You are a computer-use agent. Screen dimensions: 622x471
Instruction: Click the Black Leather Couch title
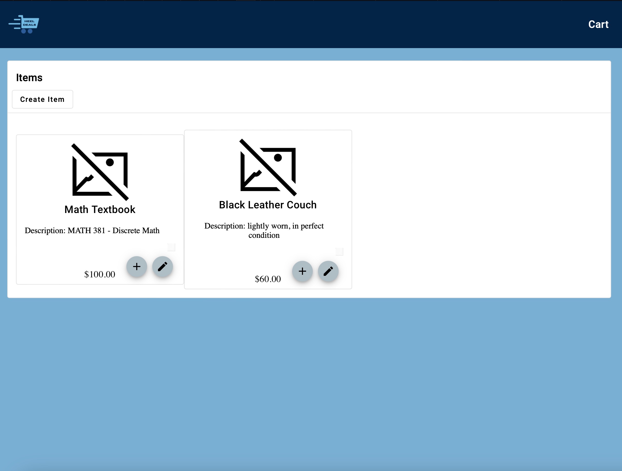pos(268,205)
